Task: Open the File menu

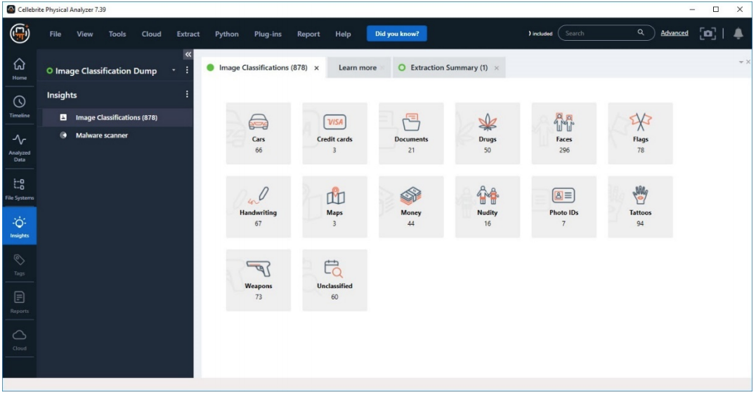Action: click(56, 34)
